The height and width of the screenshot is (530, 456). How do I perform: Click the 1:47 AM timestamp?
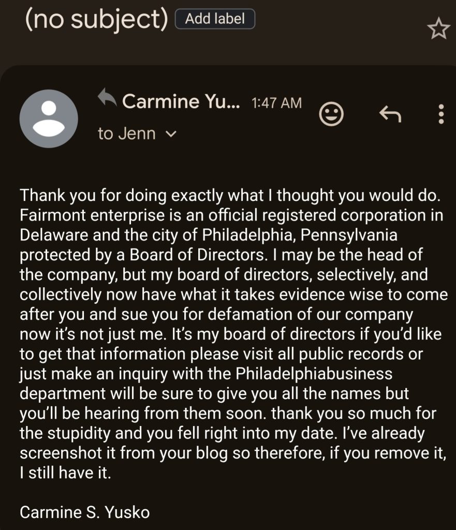click(276, 102)
